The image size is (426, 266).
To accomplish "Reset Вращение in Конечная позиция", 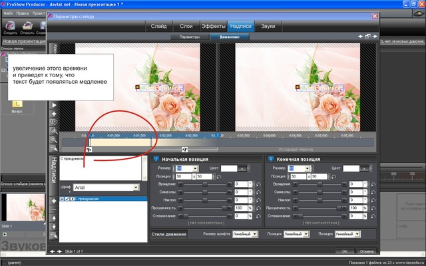I will coord(373,184).
